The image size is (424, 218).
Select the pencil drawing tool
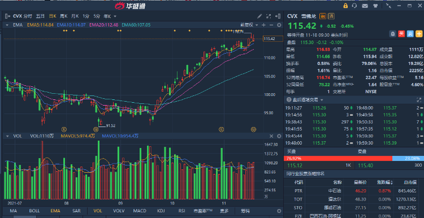pos(260,16)
